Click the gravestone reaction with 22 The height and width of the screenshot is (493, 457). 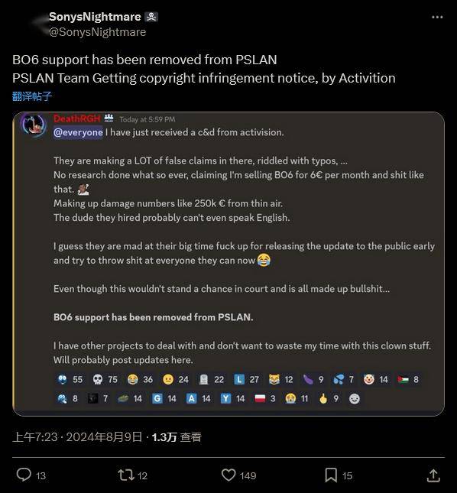pyautogui.click(x=212, y=380)
